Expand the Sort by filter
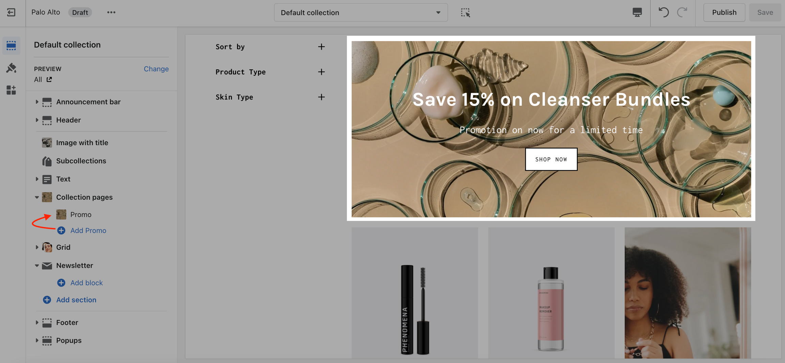785x363 pixels. [321, 47]
